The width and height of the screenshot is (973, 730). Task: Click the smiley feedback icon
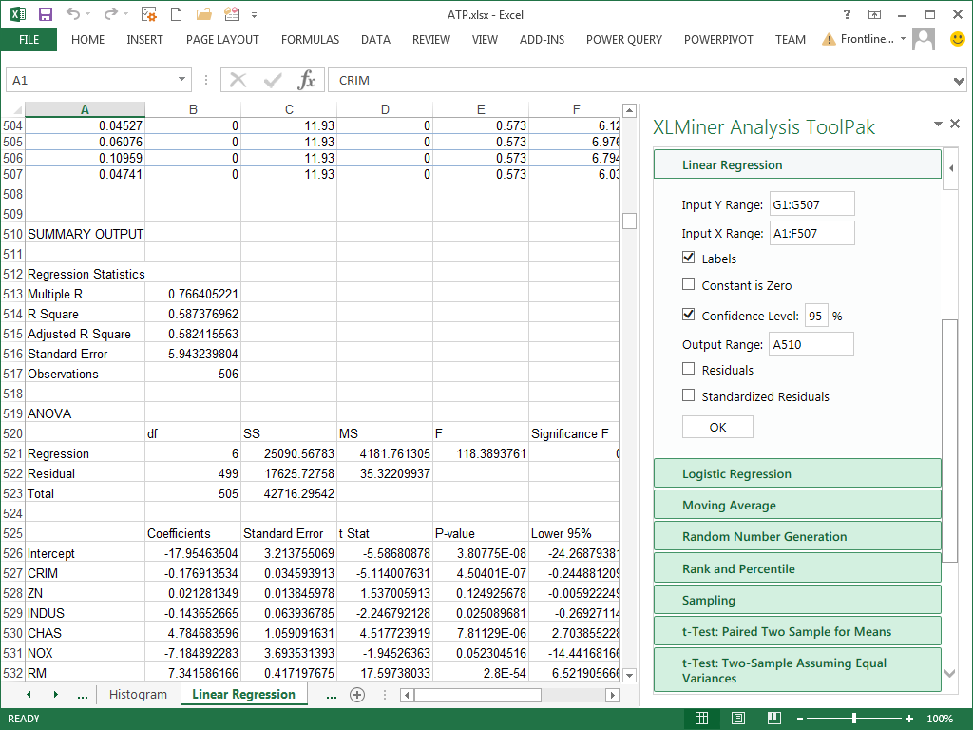click(958, 39)
